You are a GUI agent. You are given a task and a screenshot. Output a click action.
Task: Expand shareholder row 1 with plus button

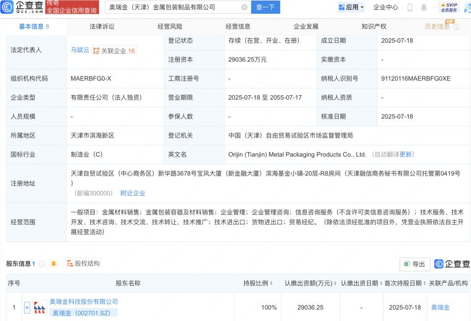(27, 307)
